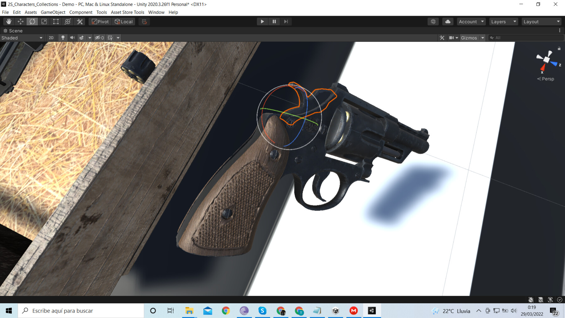Click the red X axis cone
Image resolution: width=565 pixels, height=318 pixels.
point(543,67)
